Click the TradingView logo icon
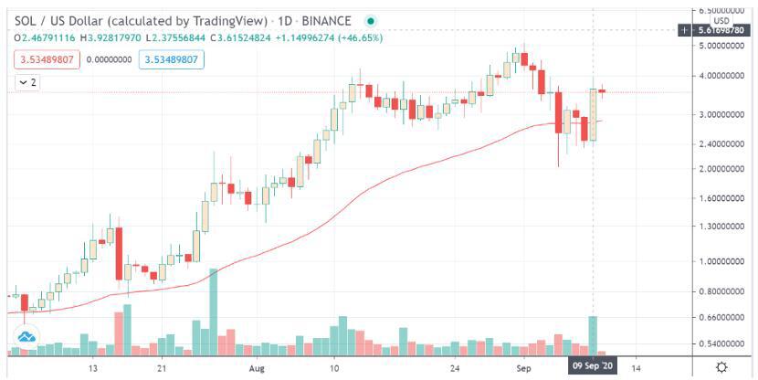 coord(26,338)
